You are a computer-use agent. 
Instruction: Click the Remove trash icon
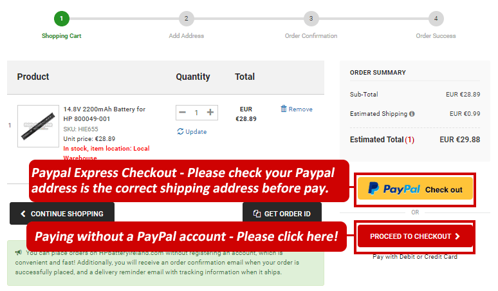(x=284, y=109)
